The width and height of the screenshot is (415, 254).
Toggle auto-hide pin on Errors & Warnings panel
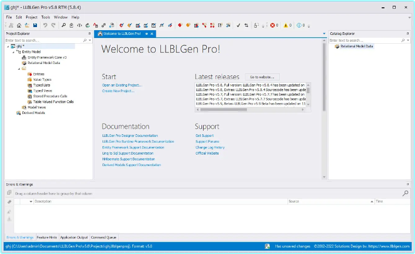click(x=408, y=184)
